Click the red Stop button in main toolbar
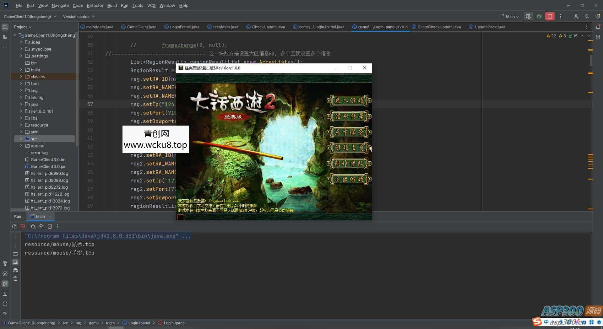603x329 pixels. click(550, 16)
